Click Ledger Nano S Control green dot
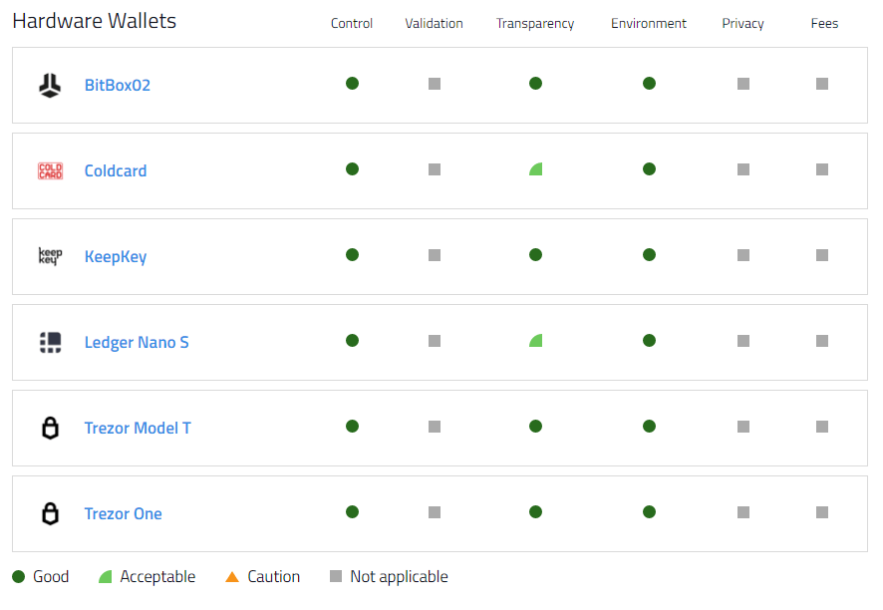This screenshot has height=610, width=883. (x=353, y=340)
